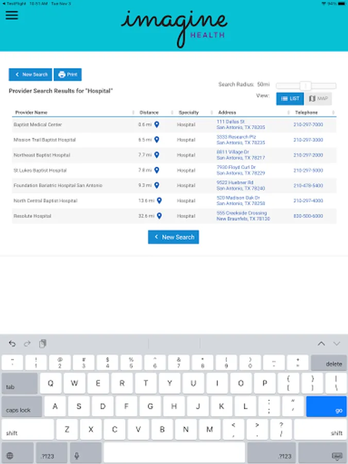Viewport: 348px width, 464px height.
Task: Tap the delete key on keyboard
Action: coord(329,363)
